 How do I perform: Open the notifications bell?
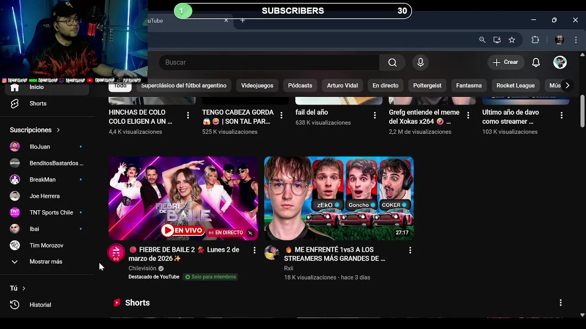click(x=536, y=63)
